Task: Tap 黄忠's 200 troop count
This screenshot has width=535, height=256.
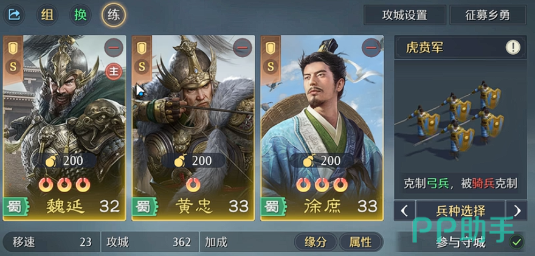Action: 193,161
